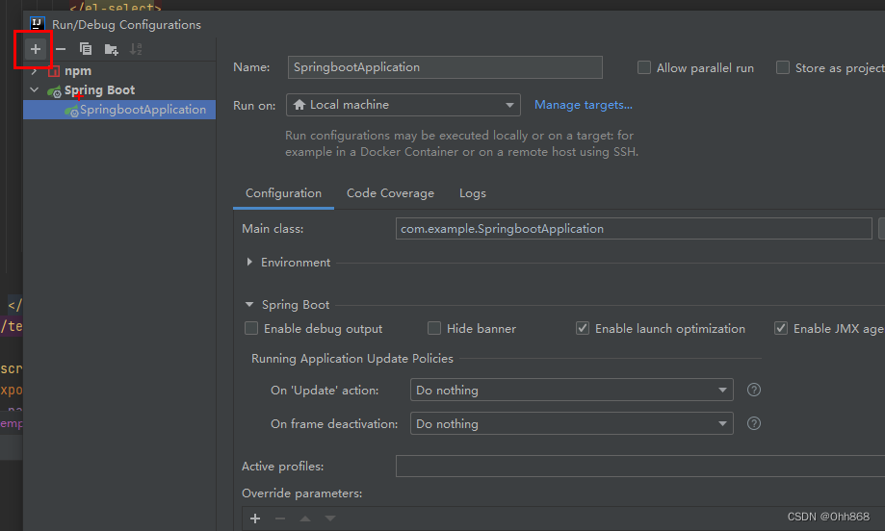Remove the selected configuration

pos(61,49)
